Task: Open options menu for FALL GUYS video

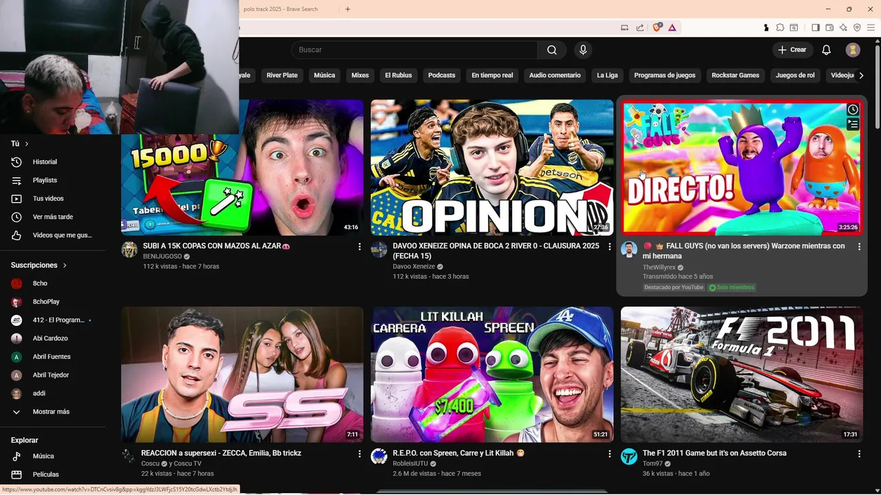Action: pyautogui.click(x=859, y=246)
